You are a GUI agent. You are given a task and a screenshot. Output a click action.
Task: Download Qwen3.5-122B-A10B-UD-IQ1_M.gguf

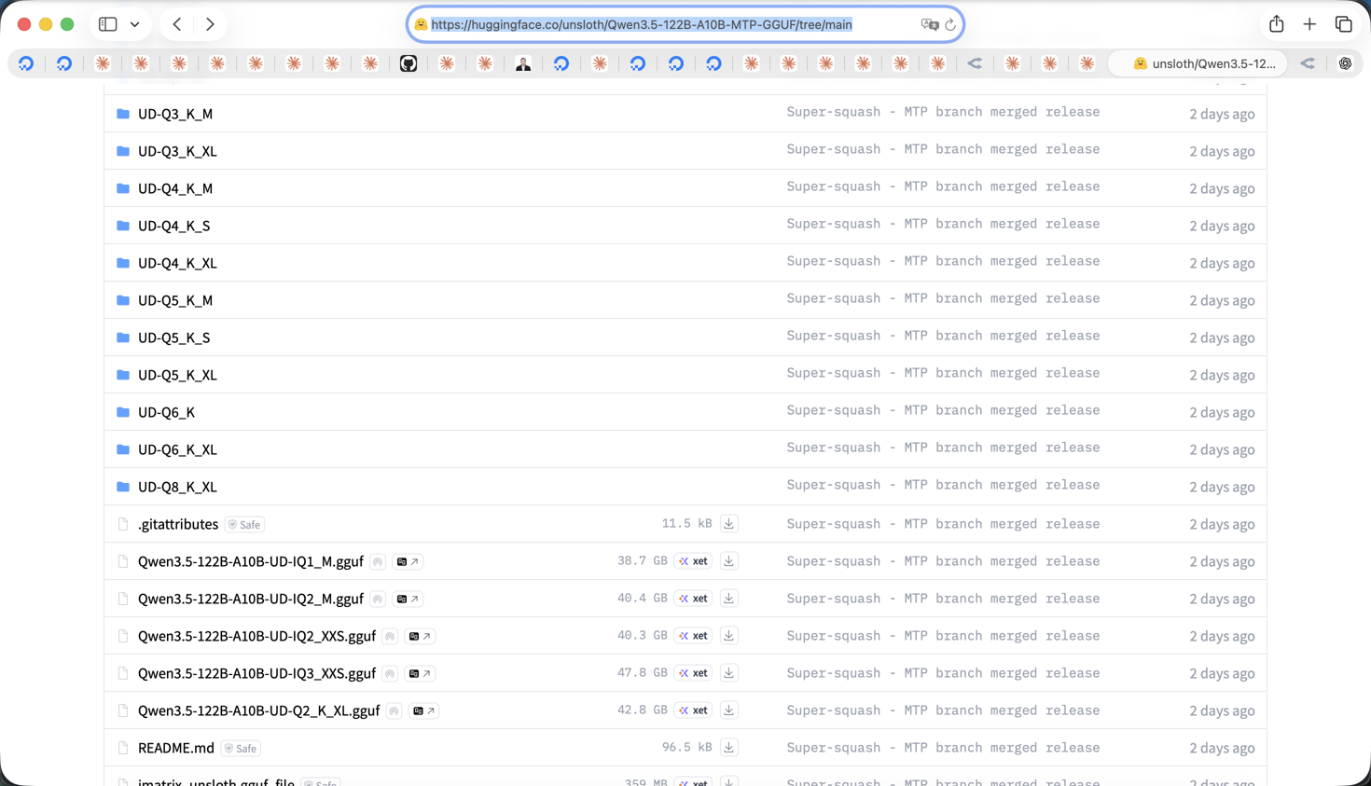[x=728, y=561]
